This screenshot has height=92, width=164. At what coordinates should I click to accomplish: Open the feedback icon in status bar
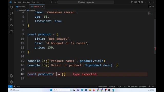click(149, 86)
